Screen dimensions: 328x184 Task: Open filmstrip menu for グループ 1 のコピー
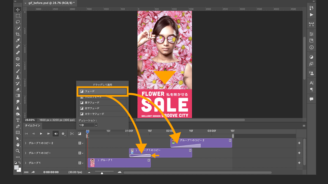81,153
